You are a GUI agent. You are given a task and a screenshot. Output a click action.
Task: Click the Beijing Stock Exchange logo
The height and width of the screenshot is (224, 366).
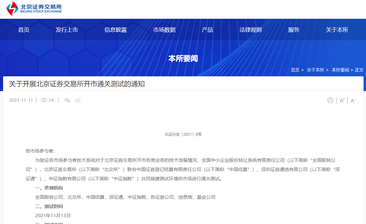(x=34, y=8)
